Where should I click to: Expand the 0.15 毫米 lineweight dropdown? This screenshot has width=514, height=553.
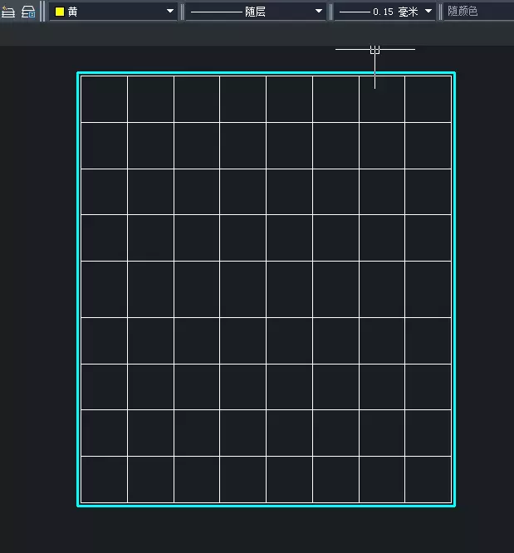coord(386,12)
